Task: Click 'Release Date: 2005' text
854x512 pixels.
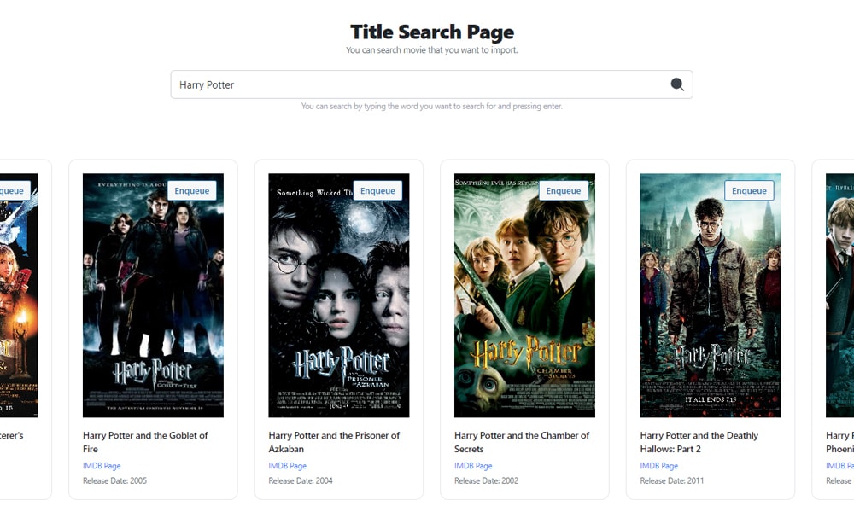Action: coord(115,480)
